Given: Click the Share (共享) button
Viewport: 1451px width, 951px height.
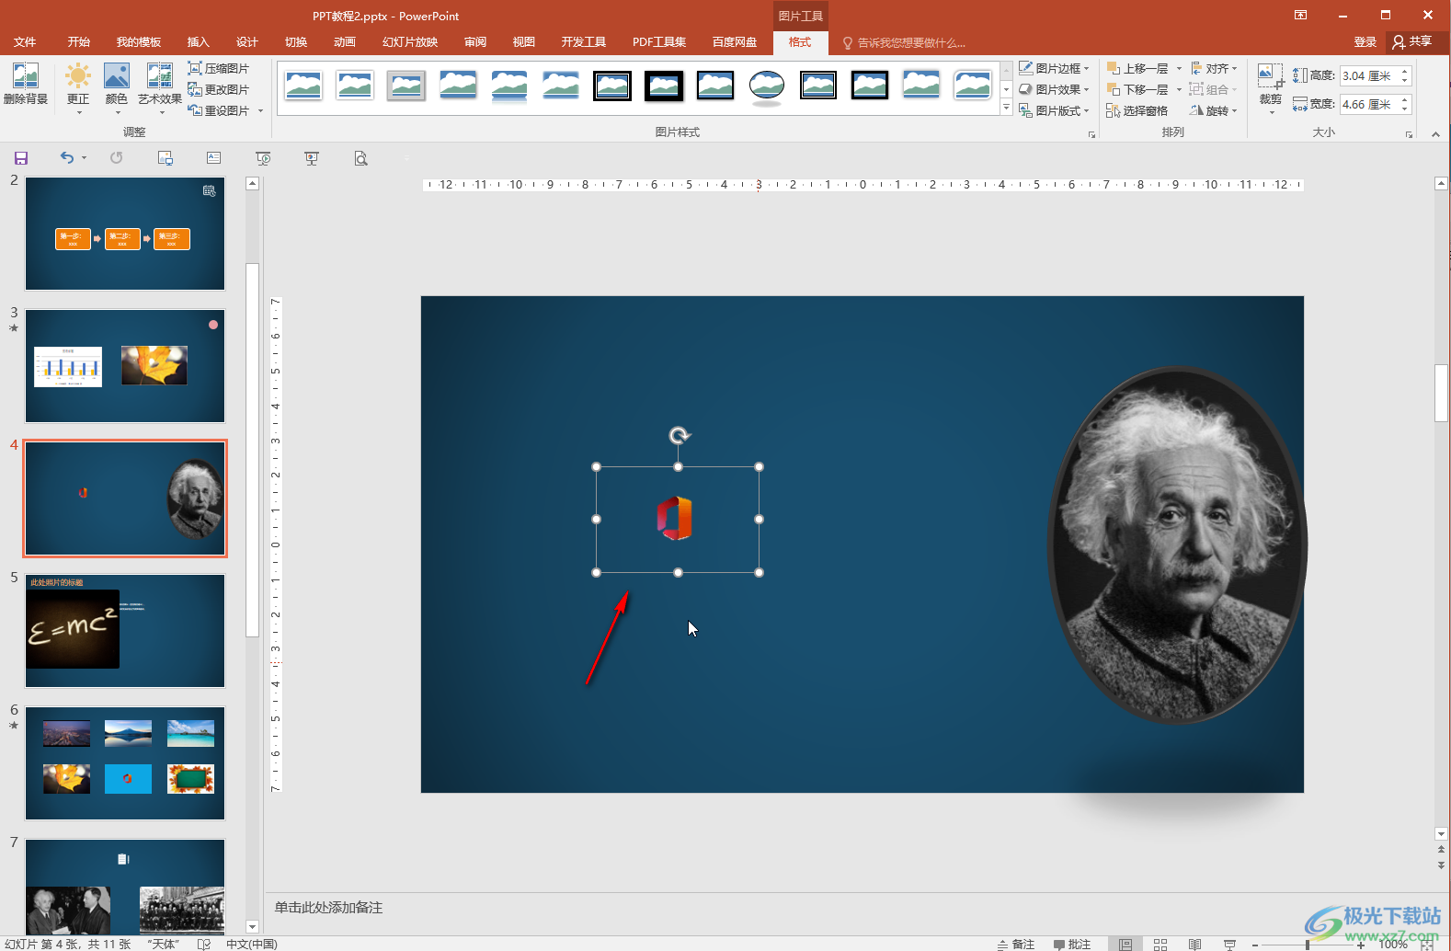Looking at the screenshot, I should [x=1413, y=42].
